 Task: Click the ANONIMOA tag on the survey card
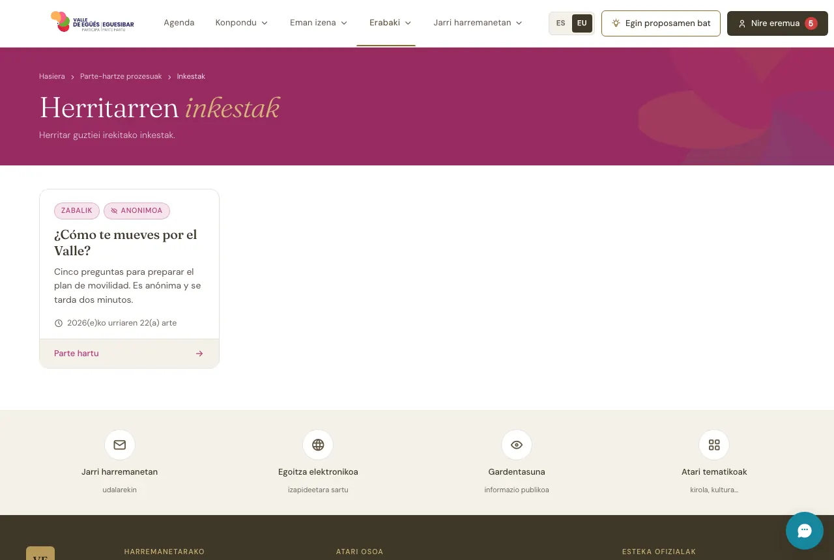[x=137, y=211]
